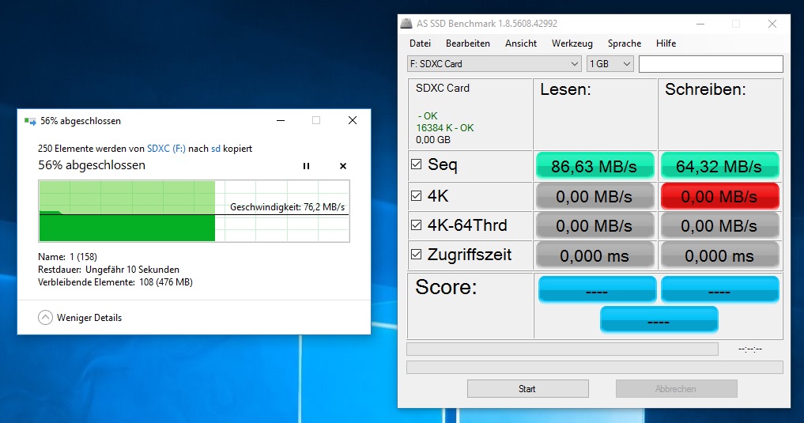Click the Geschwindigkeit: 76,2 MB/s label
Screen dimensions: 804x423
[287, 207]
